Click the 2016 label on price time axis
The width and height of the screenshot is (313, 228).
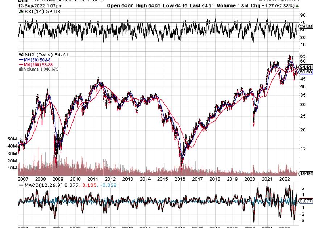tap(180, 179)
